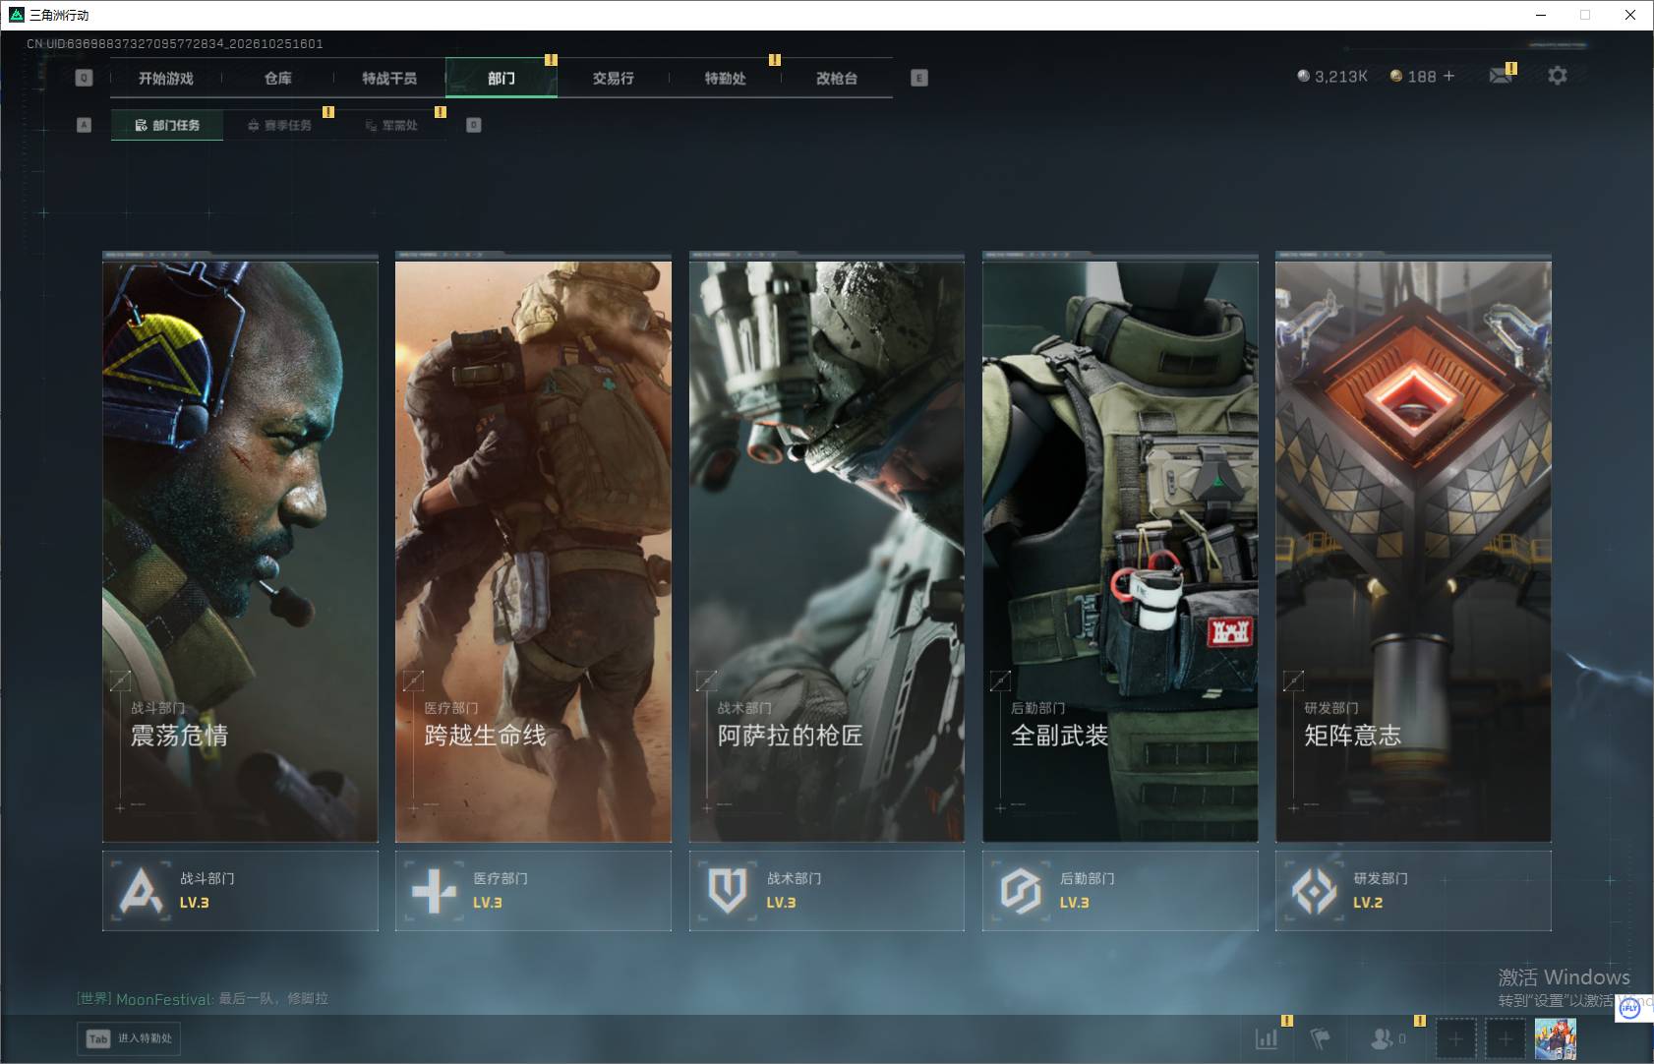
Task: Click the 医疗部门 cross icon
Action: point(434,891)
